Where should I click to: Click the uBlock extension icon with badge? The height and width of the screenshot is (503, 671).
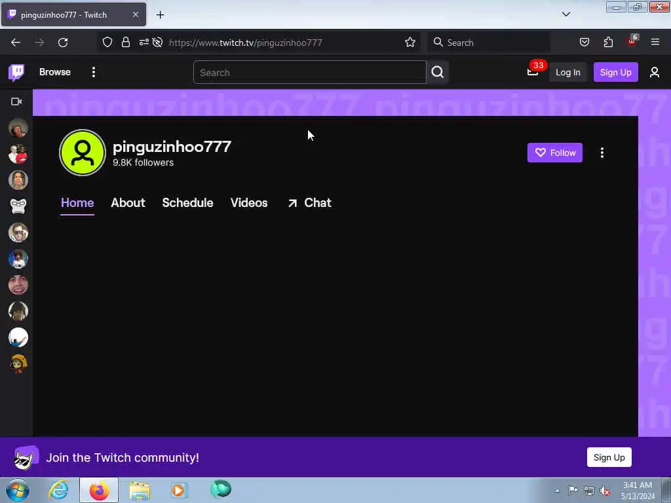[632, 41]
